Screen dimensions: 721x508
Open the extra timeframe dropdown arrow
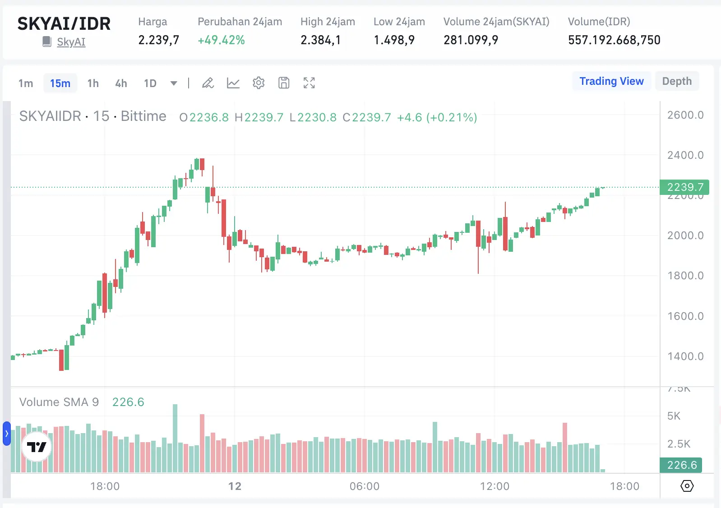[x=173, y=83]
